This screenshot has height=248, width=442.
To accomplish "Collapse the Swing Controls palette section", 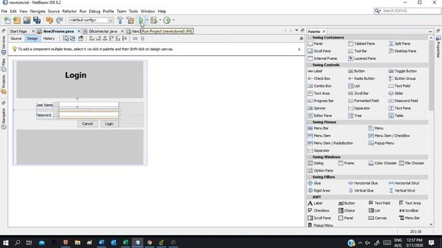I will pos(310,65).
